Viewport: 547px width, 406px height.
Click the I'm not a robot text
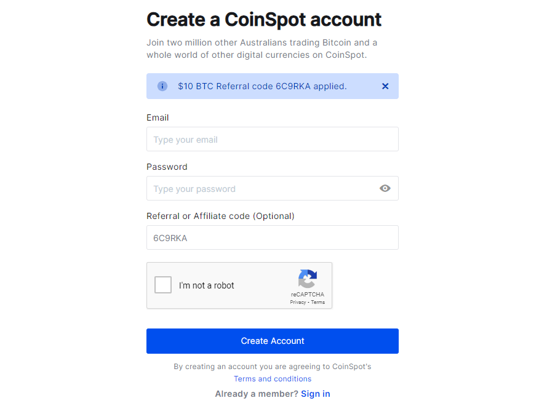point(207,285)
